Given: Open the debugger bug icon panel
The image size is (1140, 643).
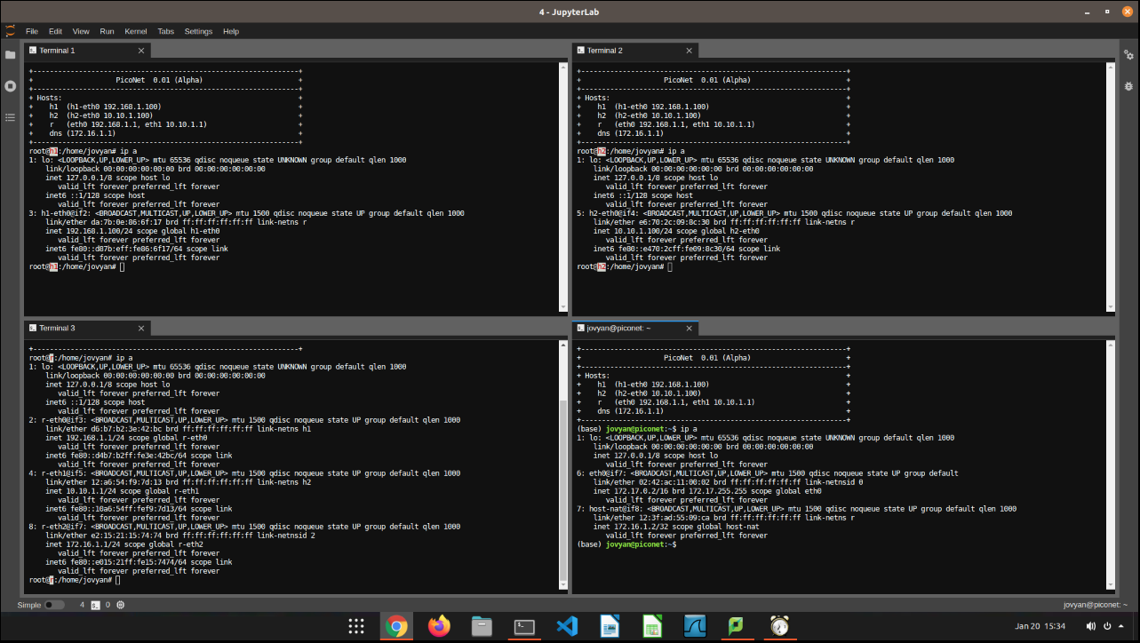Looking at the screenshot, I should click(x=1128, y=86).
